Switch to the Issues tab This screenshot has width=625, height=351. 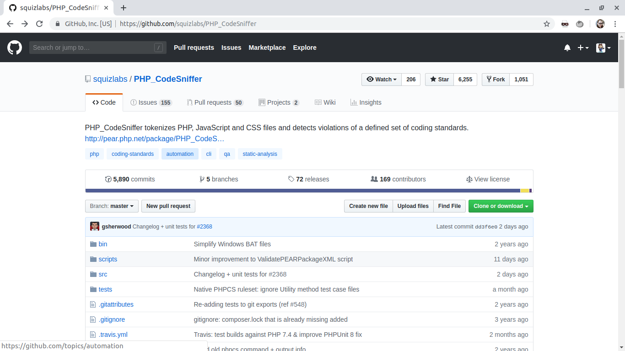[151, 102]
